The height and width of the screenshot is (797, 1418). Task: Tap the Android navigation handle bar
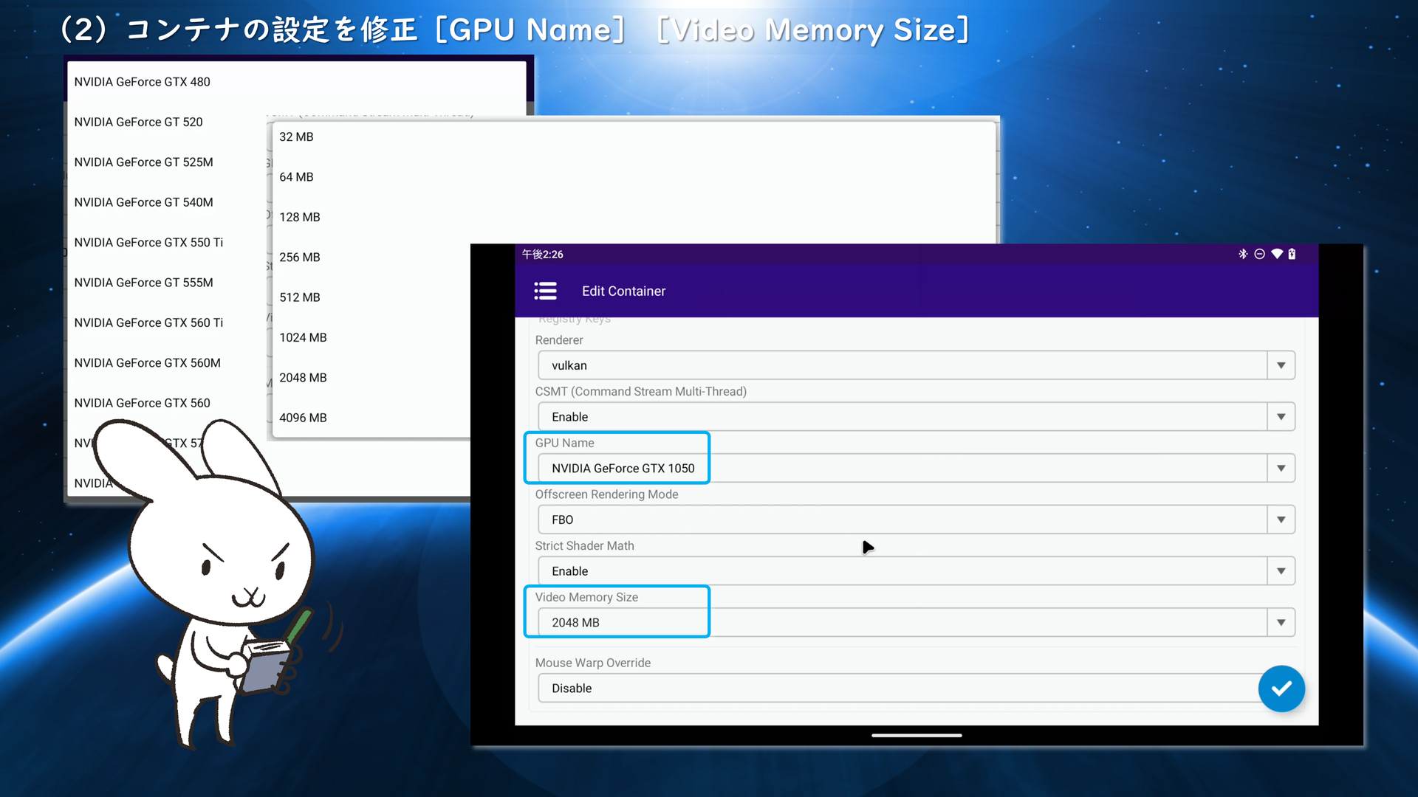917,735
